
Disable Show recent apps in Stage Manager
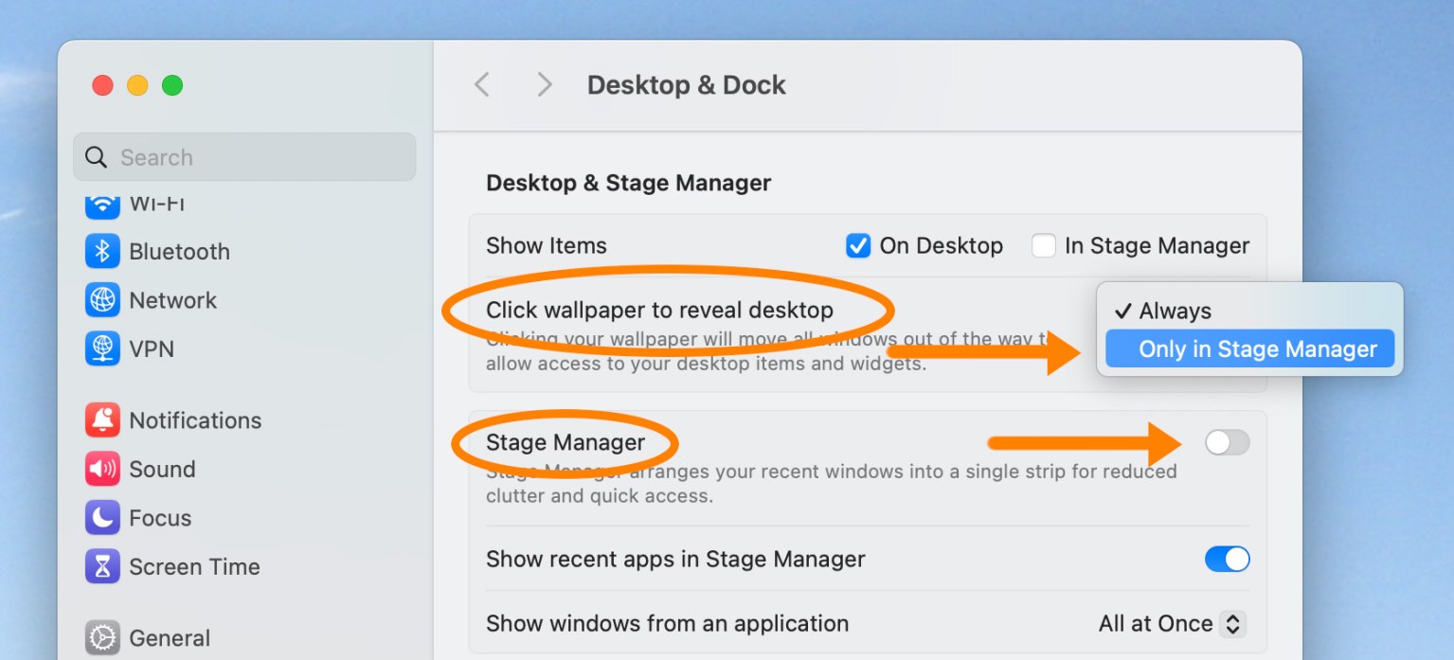point(1227,559)
